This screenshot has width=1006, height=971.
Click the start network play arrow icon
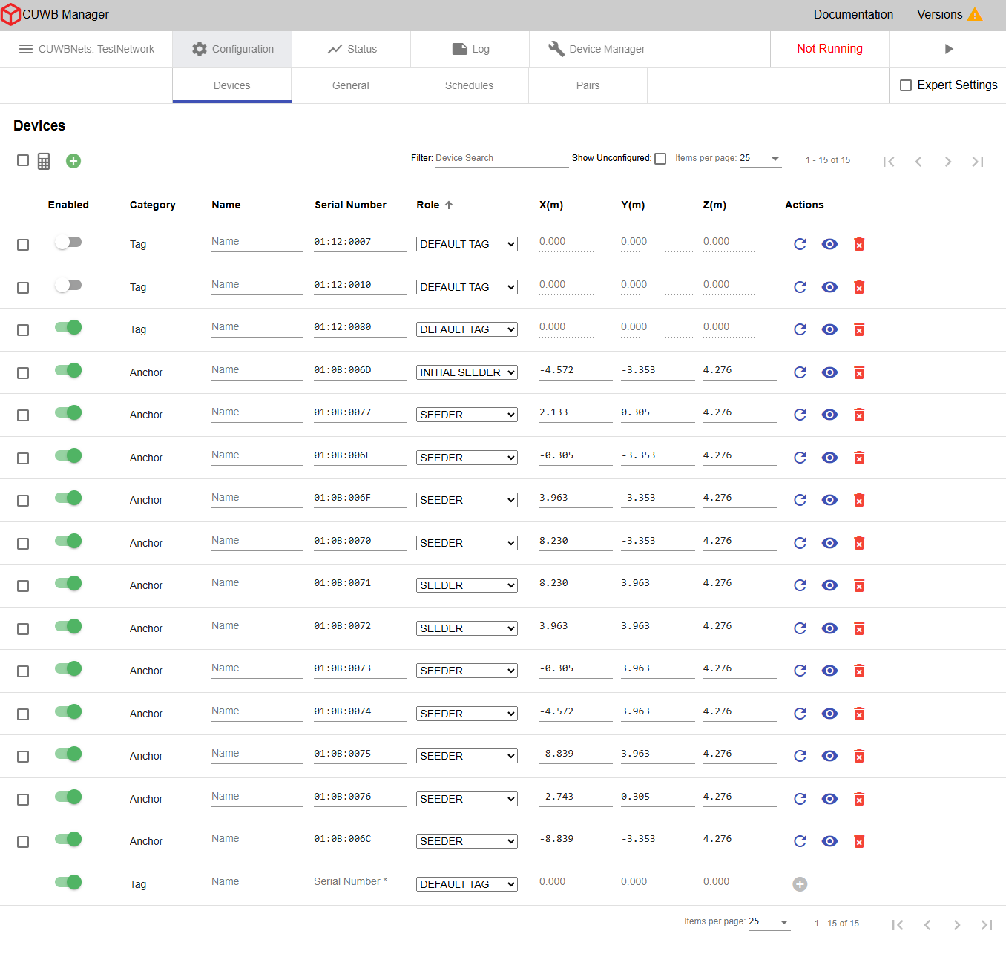click(x=949, y=48)
